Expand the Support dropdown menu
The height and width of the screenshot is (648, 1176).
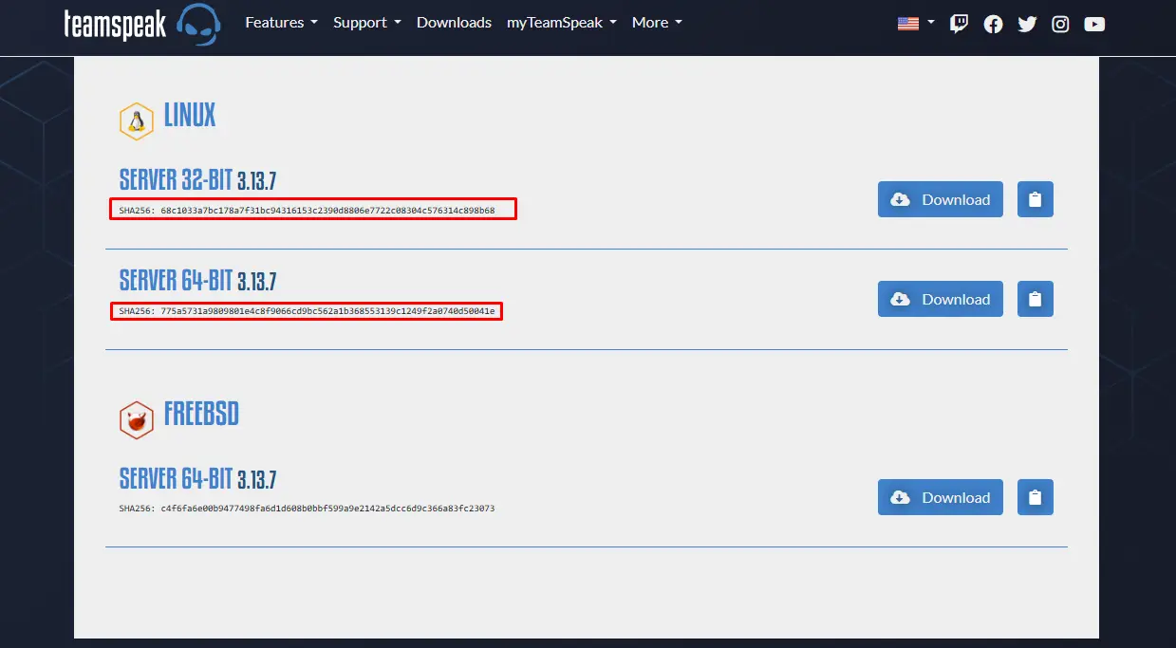366,23
